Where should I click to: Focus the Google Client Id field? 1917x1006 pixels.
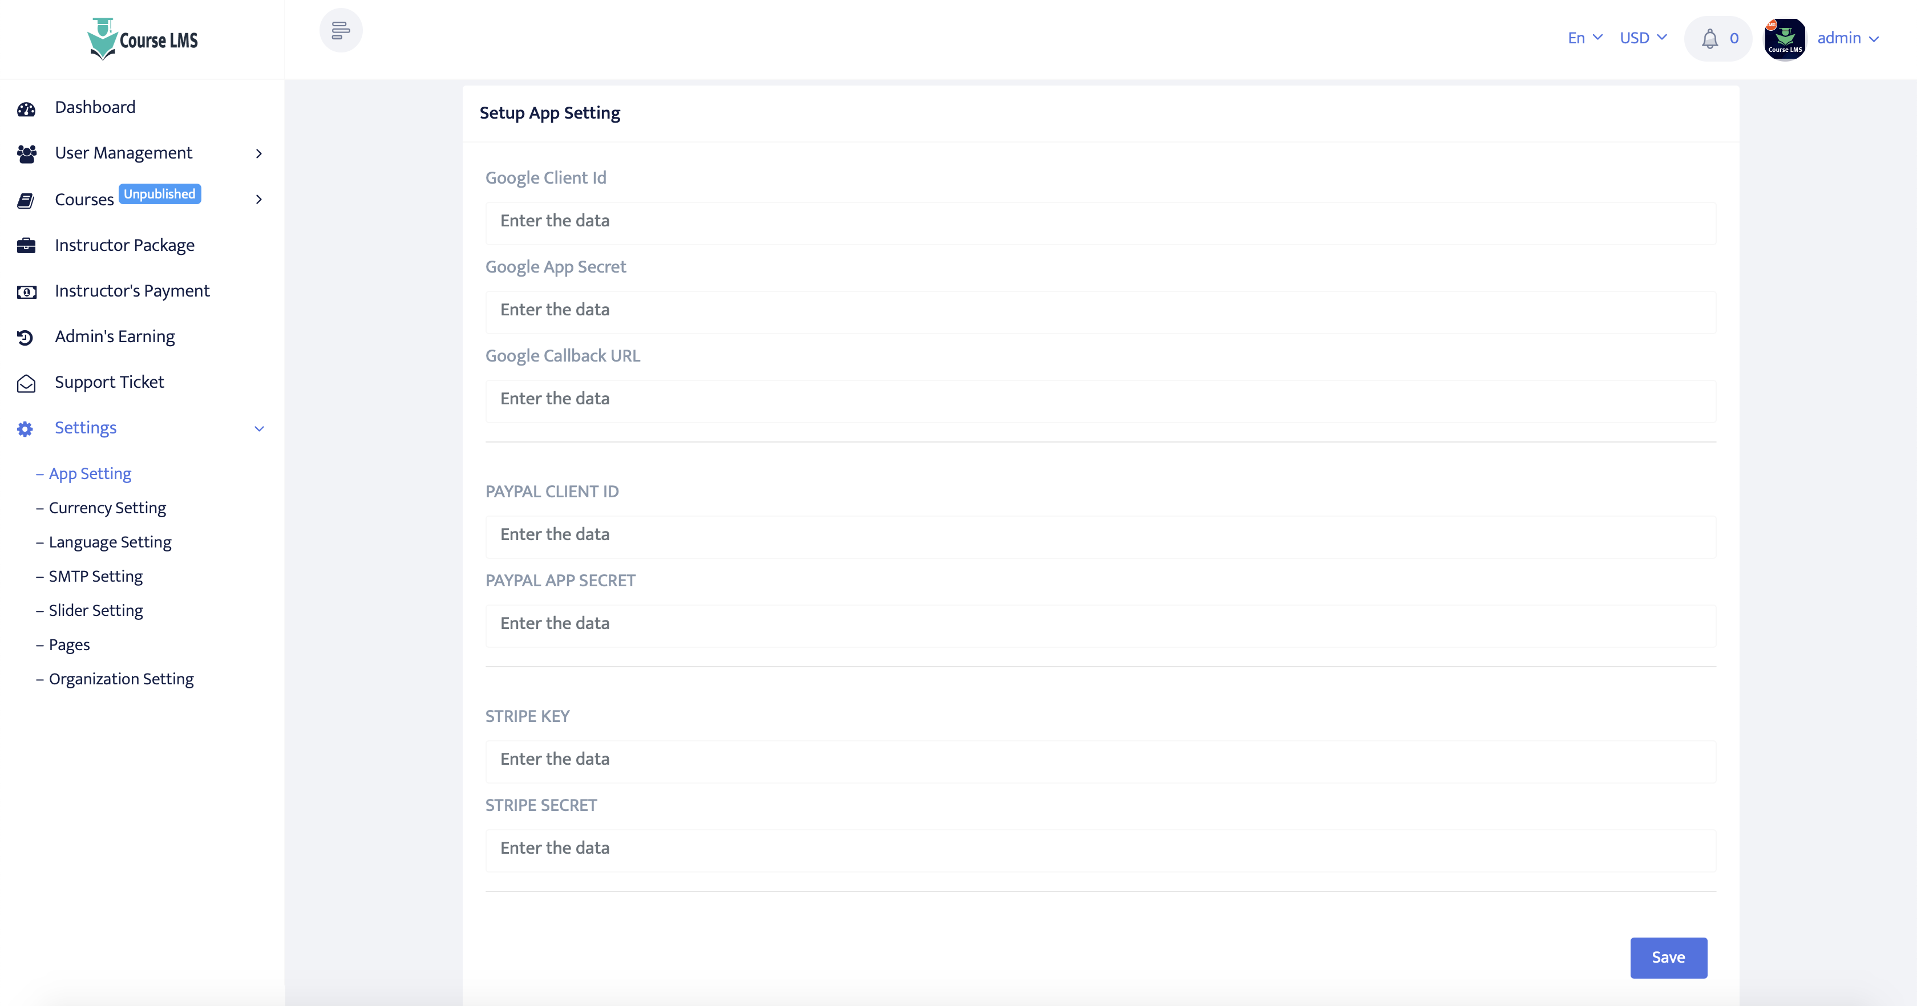tap(1100, 222)
